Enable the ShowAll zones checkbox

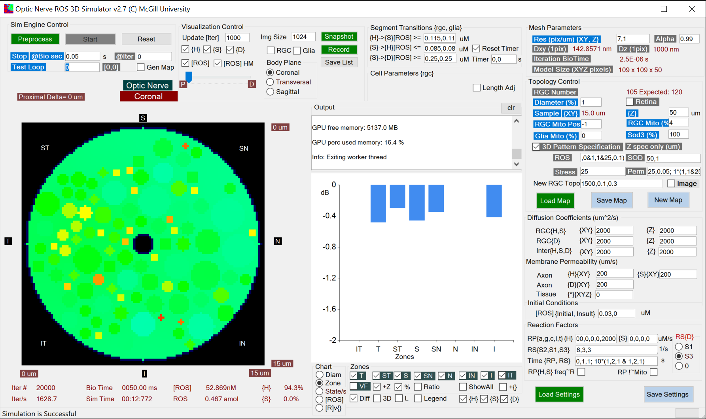(463, 387)
